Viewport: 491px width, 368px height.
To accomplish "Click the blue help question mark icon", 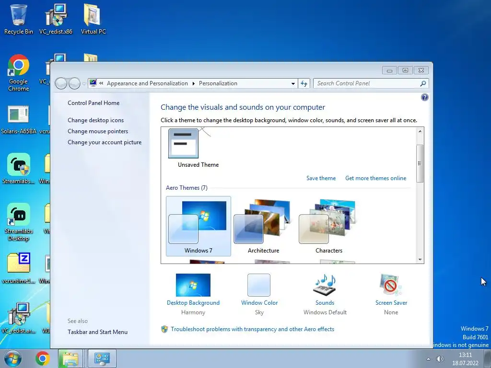I will [x=425, y=97].
